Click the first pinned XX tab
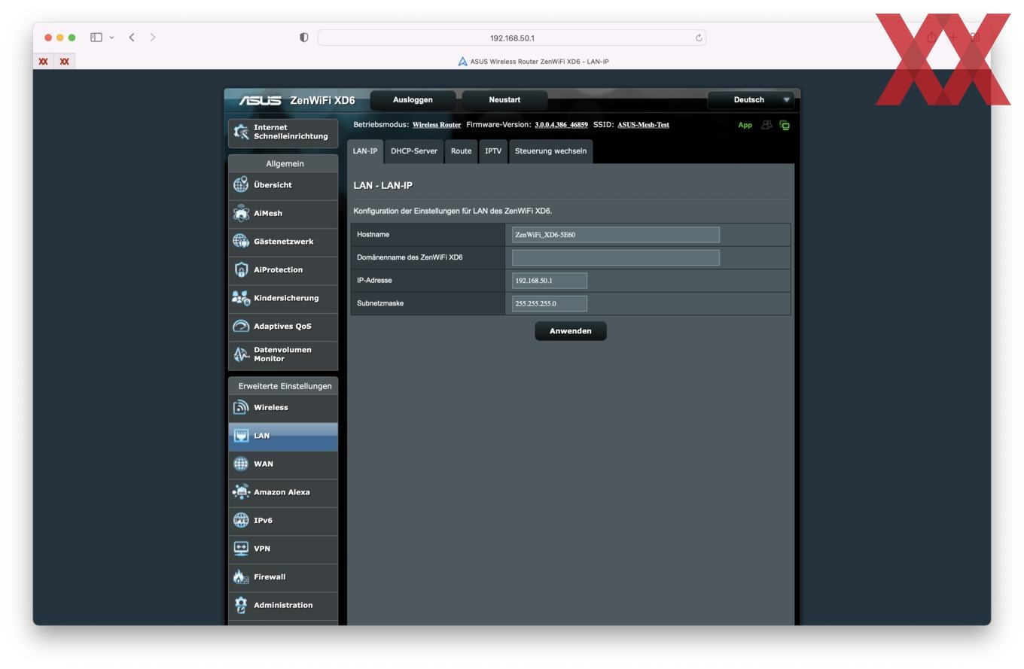 [x=44, y=62]
